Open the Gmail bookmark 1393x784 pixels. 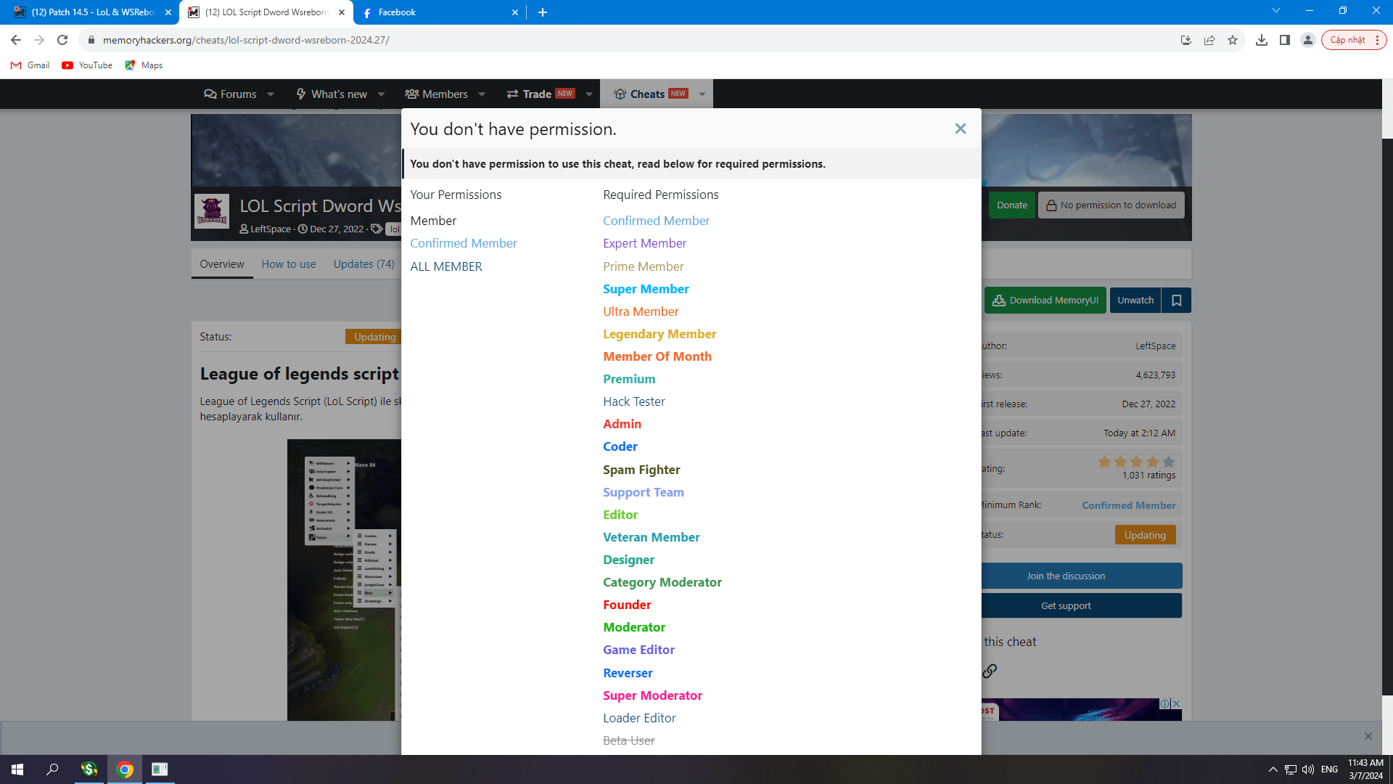[30, 65]
